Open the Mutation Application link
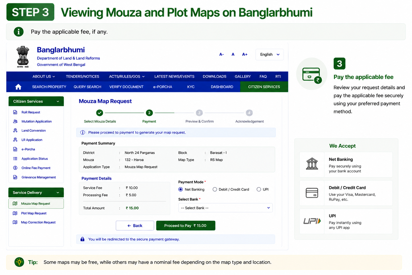This screenshot has height=275, width=412. 36,121
